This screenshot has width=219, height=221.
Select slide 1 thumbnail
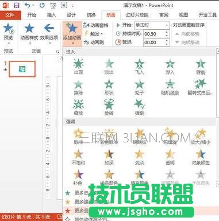(22, 69)
